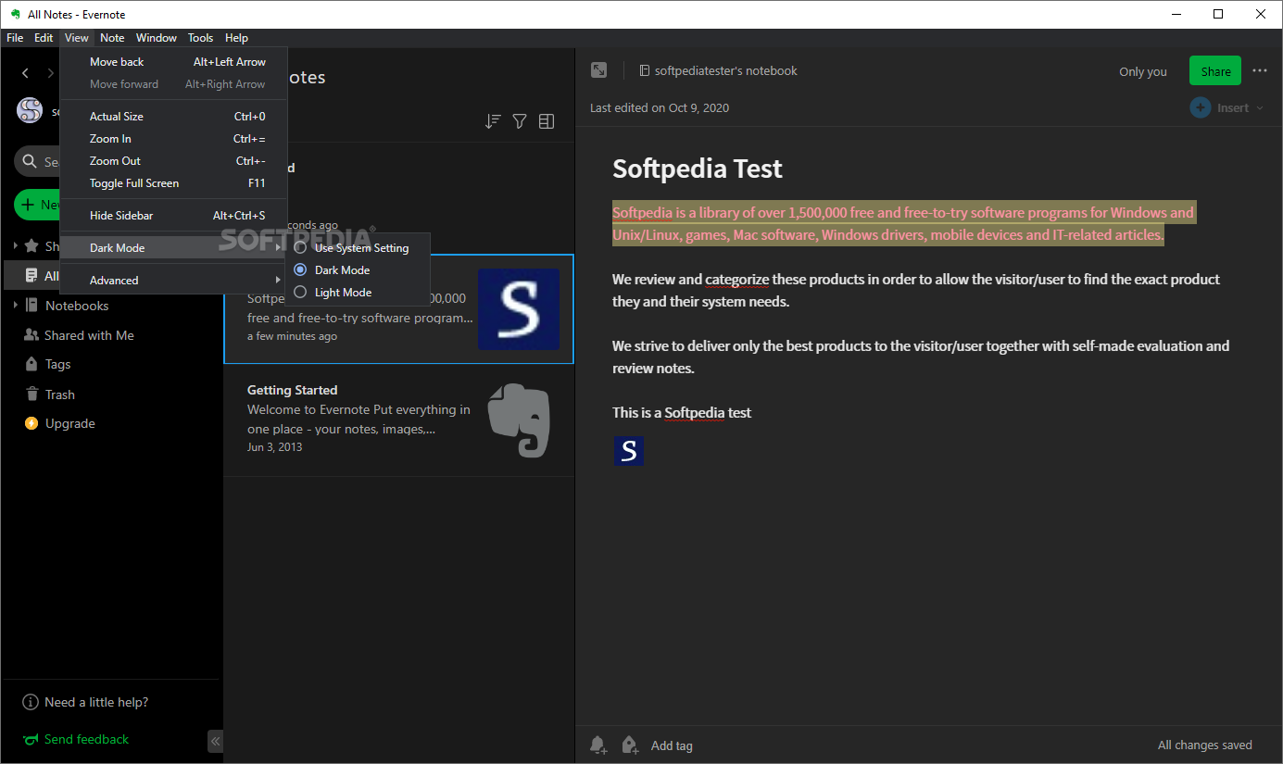1283x764 pixels.
Task: Open the Note menu
Action: coord(112,38)
